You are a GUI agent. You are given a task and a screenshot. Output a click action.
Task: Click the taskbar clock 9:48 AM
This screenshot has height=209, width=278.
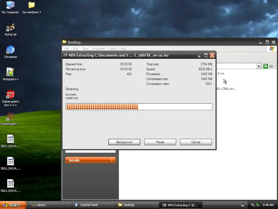[x=268, y=205]
